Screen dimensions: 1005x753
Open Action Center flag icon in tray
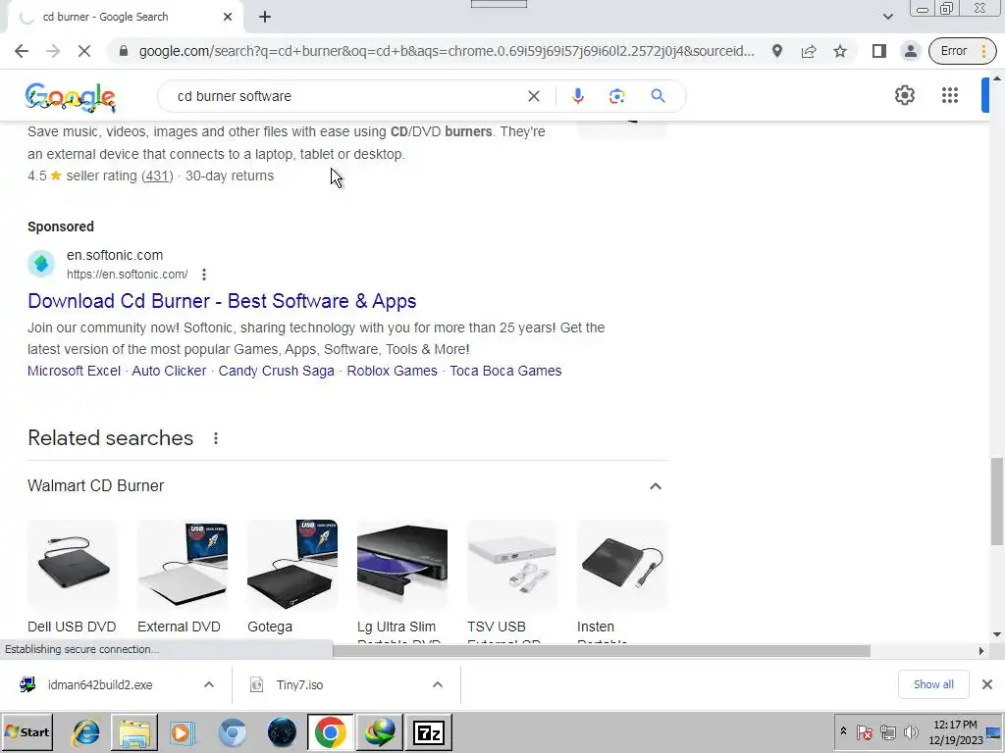[x=864, y=731]
